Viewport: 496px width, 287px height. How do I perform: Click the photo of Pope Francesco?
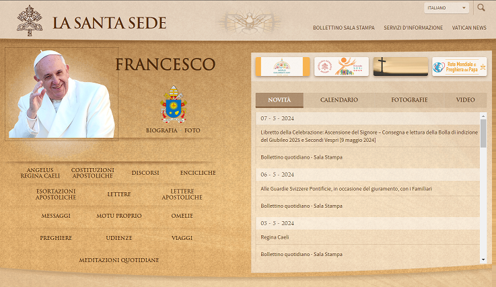[x=62, y=93]
